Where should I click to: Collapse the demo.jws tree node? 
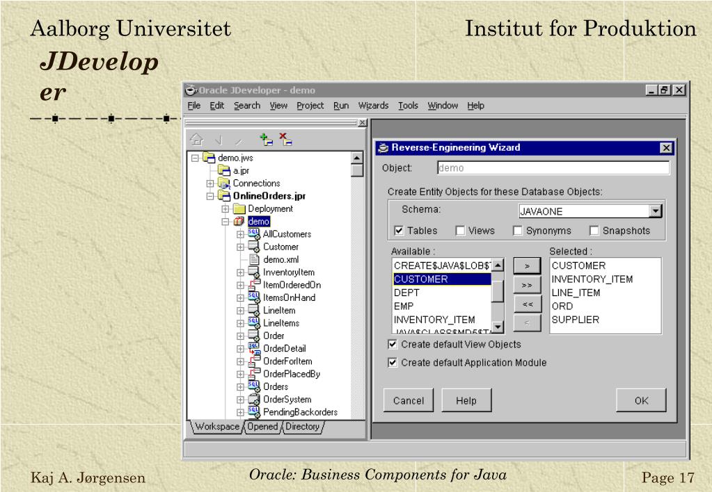pyautogui.click(x=196, y=158)
